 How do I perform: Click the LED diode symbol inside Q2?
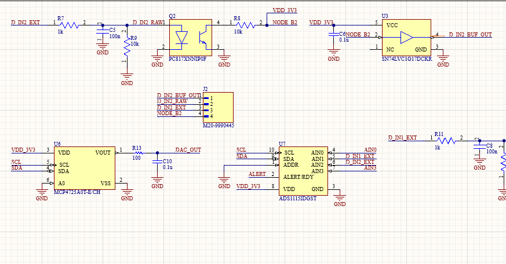181,38
